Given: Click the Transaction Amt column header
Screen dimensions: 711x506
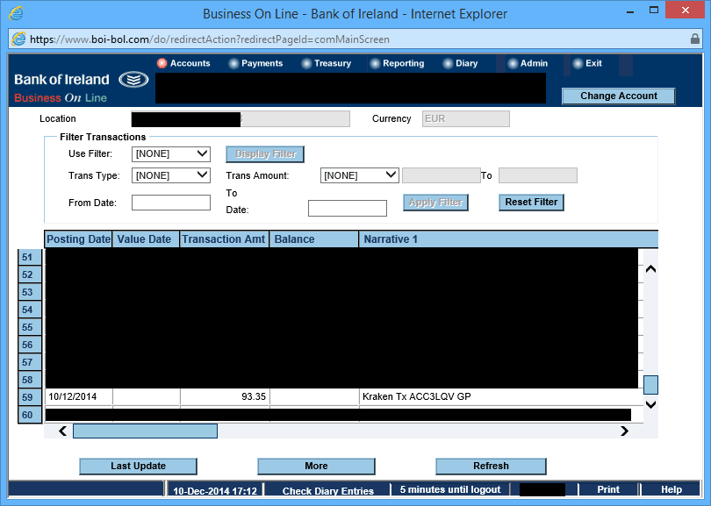Looking at the screenshot, I should click(225, 239).
